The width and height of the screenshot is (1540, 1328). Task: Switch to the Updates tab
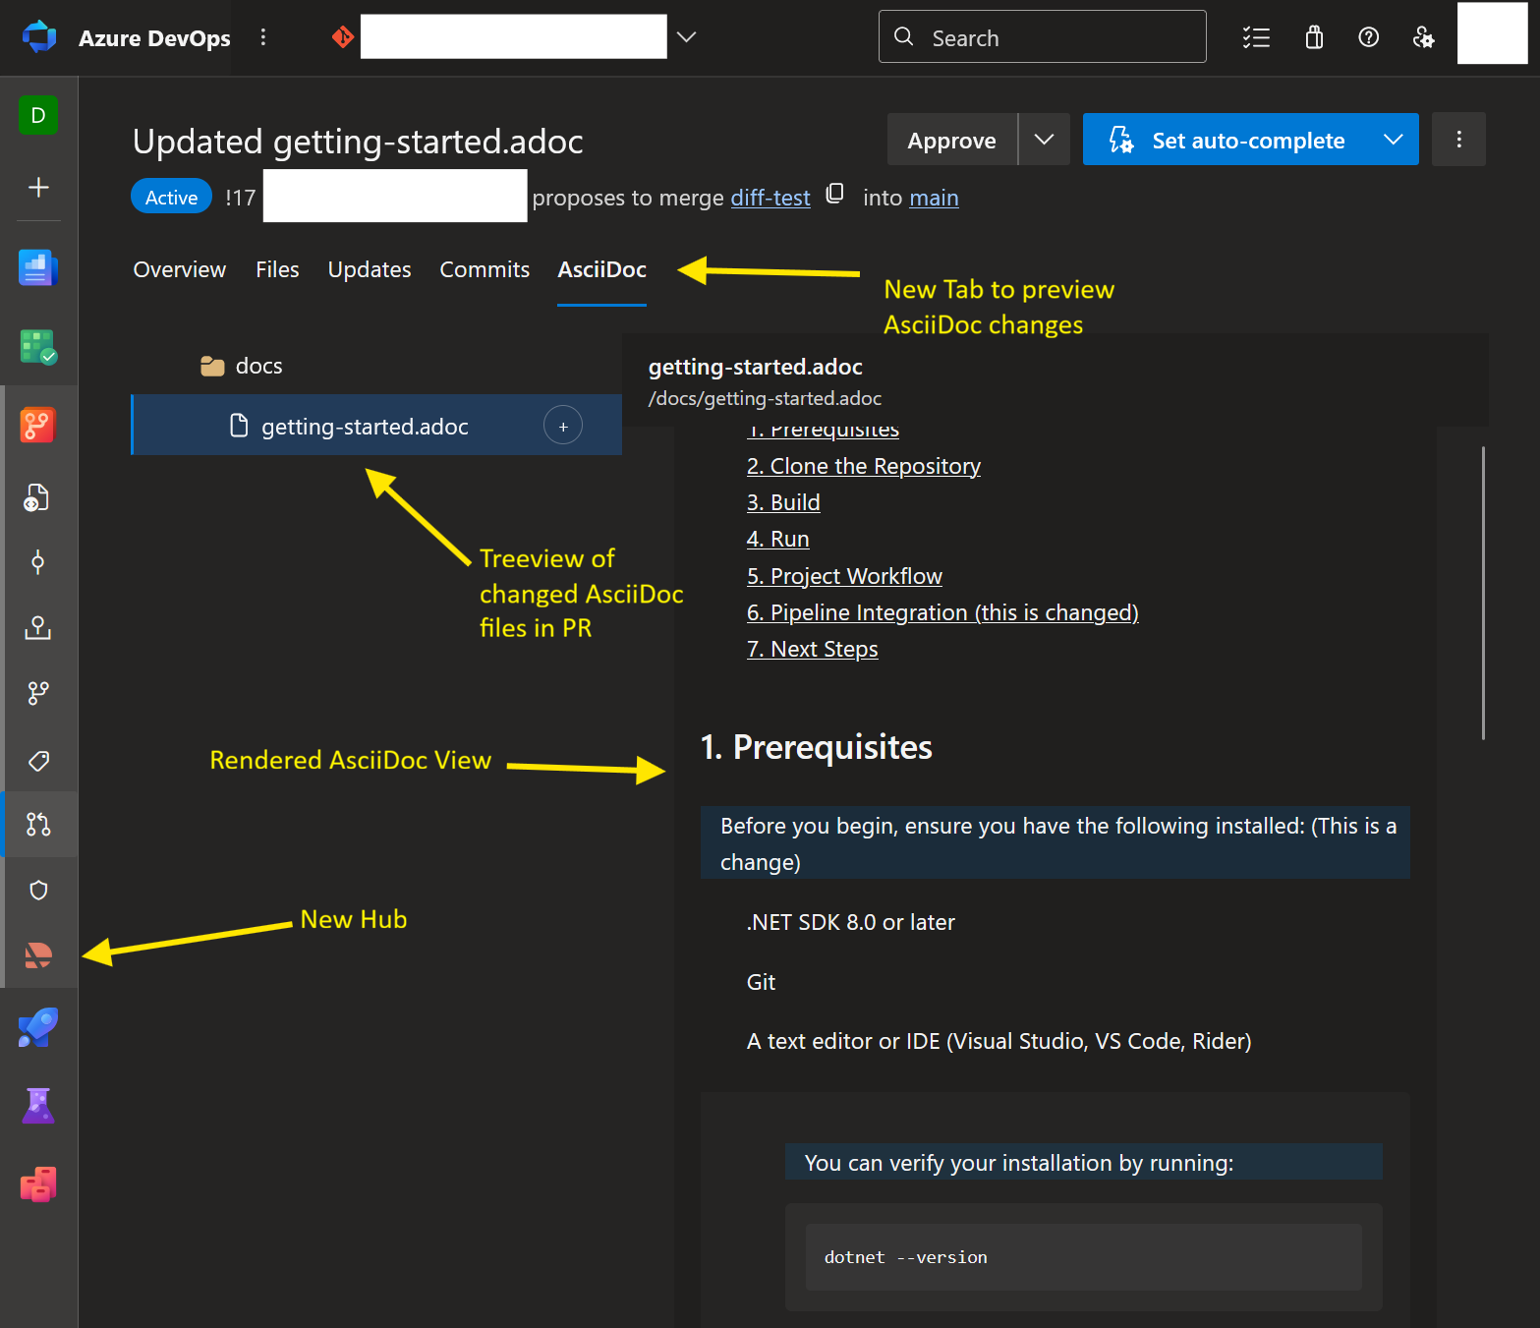(x=370, y=269)
